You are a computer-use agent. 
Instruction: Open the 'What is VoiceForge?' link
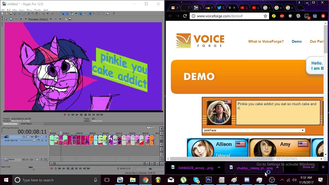(x=266, y=41)
